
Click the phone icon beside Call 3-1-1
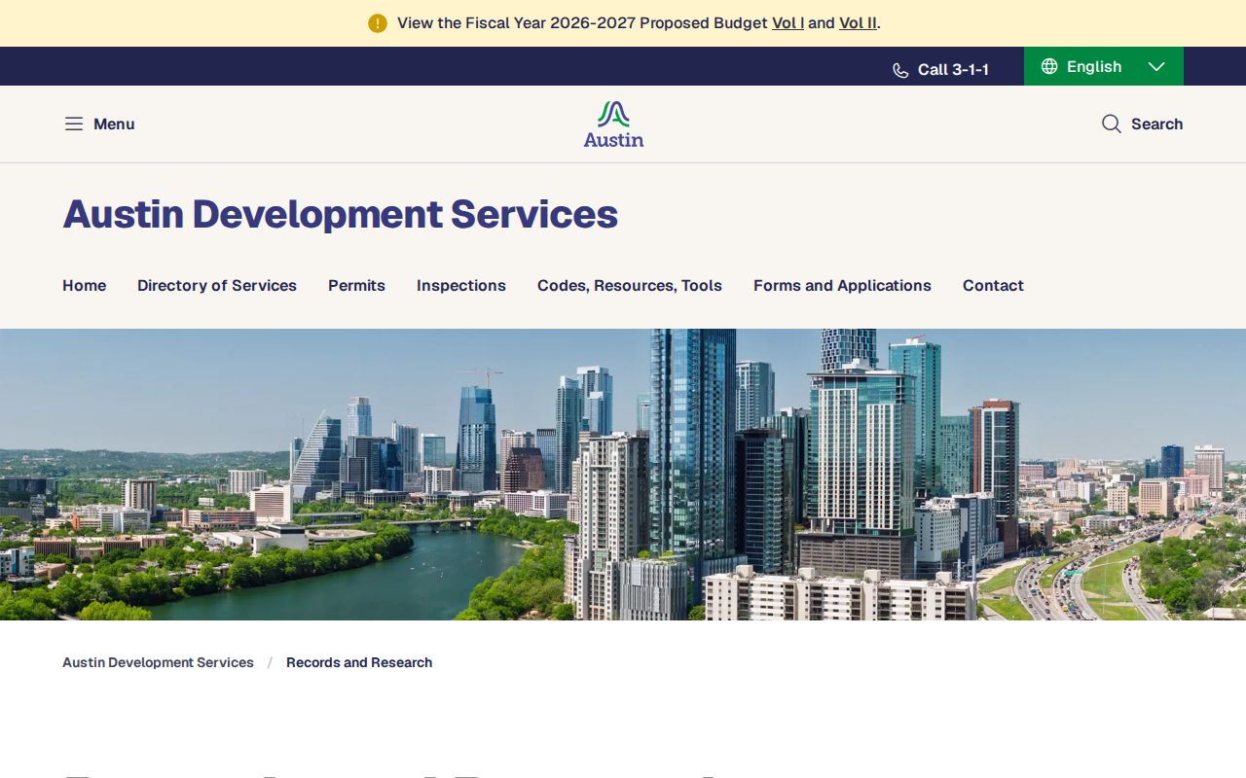tap(900, 70)
